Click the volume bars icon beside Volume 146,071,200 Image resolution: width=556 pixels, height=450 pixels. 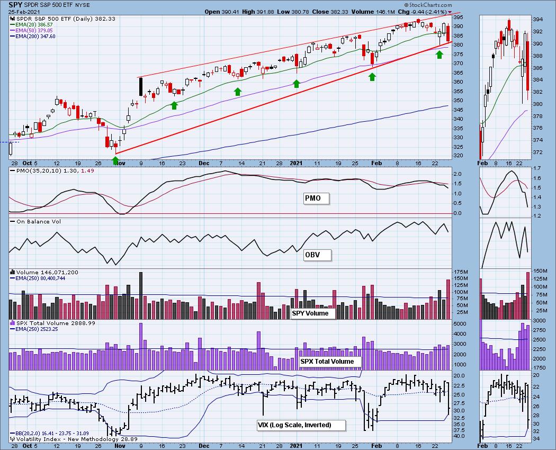pos(12,272)
